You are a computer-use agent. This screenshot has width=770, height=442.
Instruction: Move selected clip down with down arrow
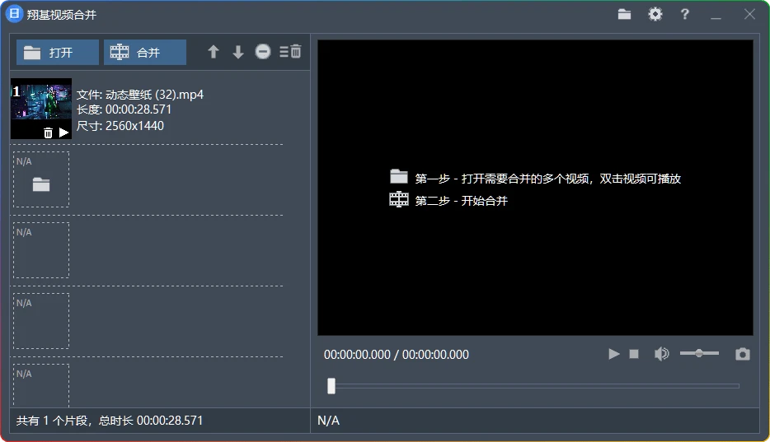238,52
